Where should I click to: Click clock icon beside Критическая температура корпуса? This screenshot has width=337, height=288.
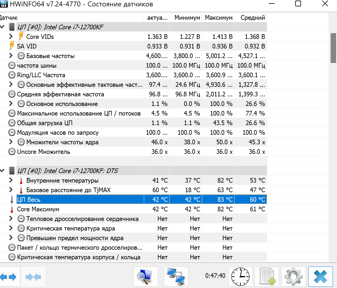(x=12, y=257)
